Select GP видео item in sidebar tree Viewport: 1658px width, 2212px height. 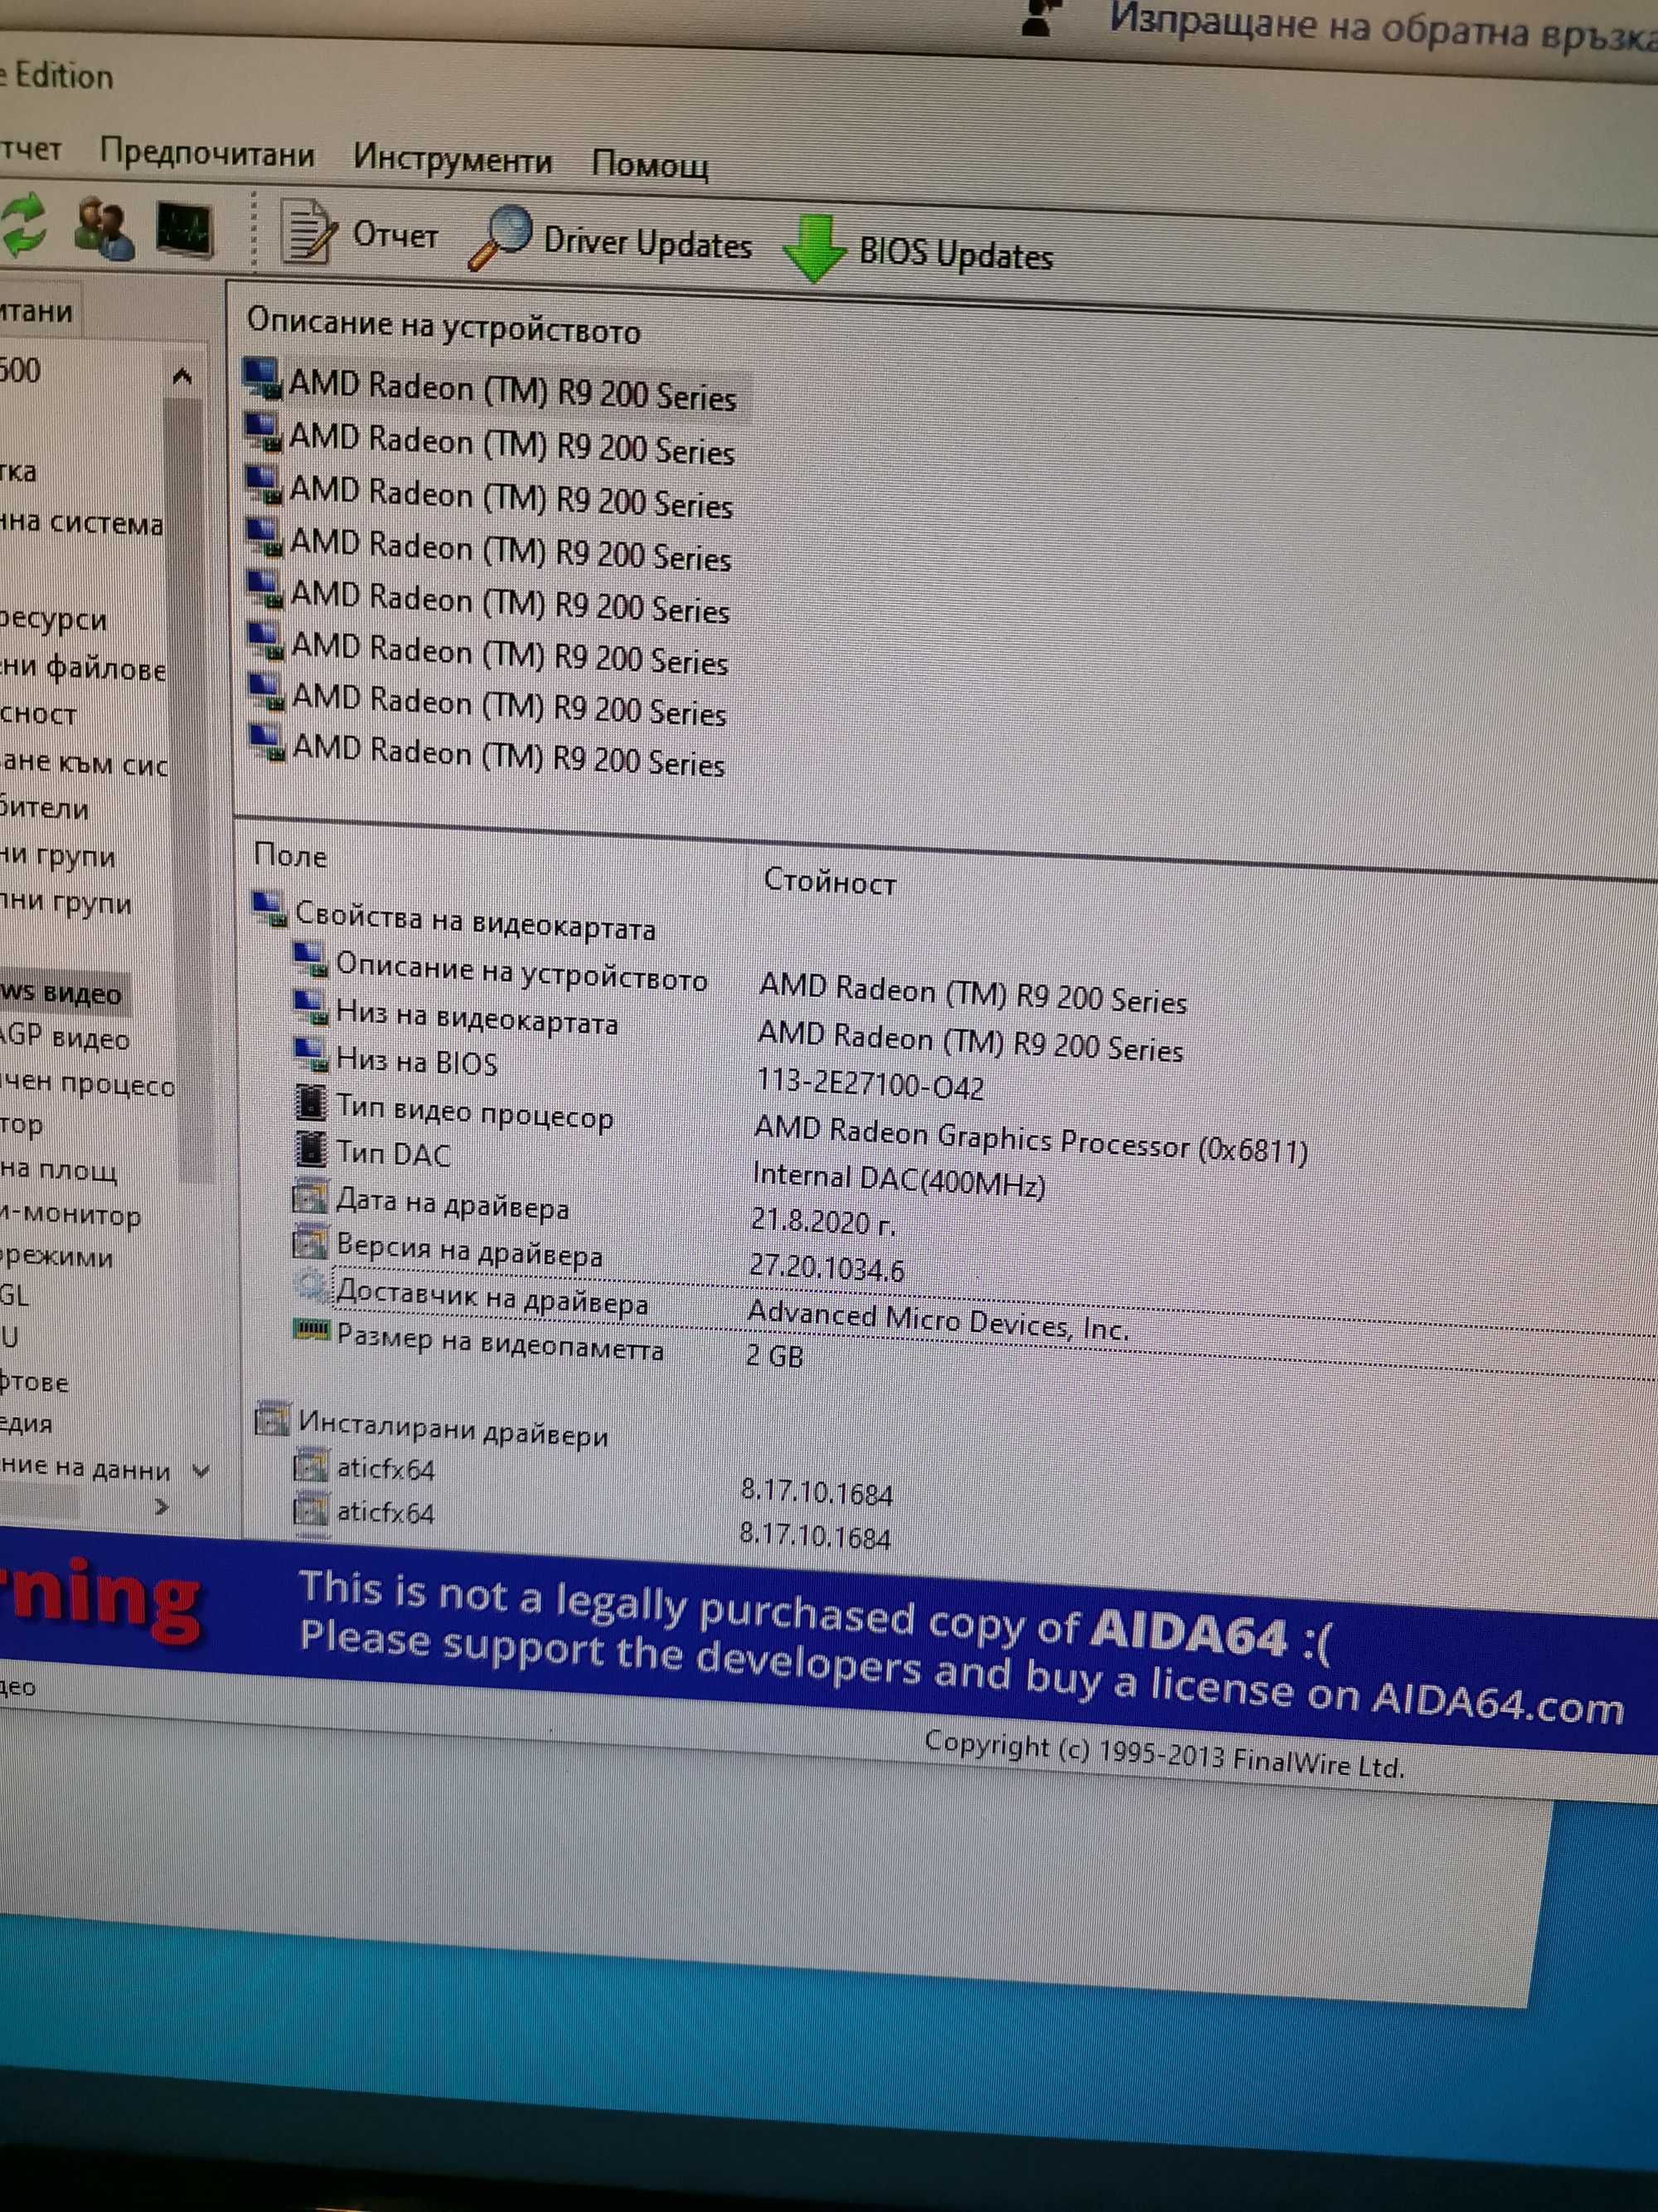66,1038
